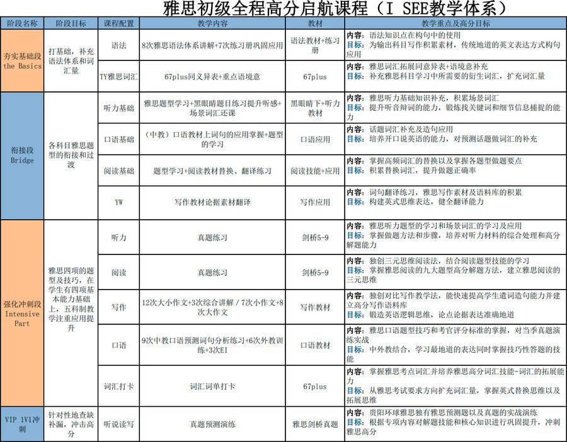Select focus cell '雅思听力基础知识补充，积累场景词汇'
567x442 pixels.
[455, 108]
